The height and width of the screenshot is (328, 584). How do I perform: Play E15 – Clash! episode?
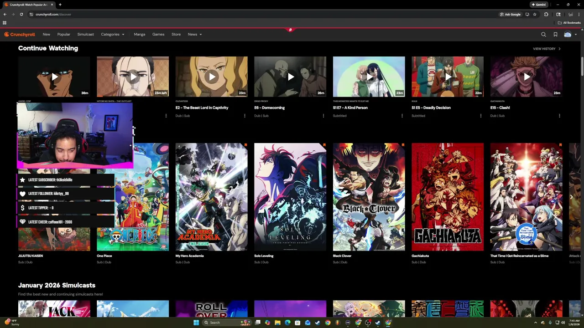click(526, 77)
